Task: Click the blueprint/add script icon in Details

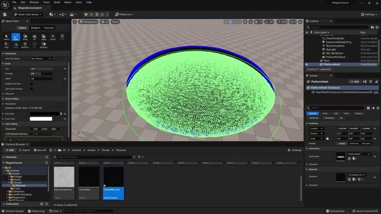Action: point(364,82)
